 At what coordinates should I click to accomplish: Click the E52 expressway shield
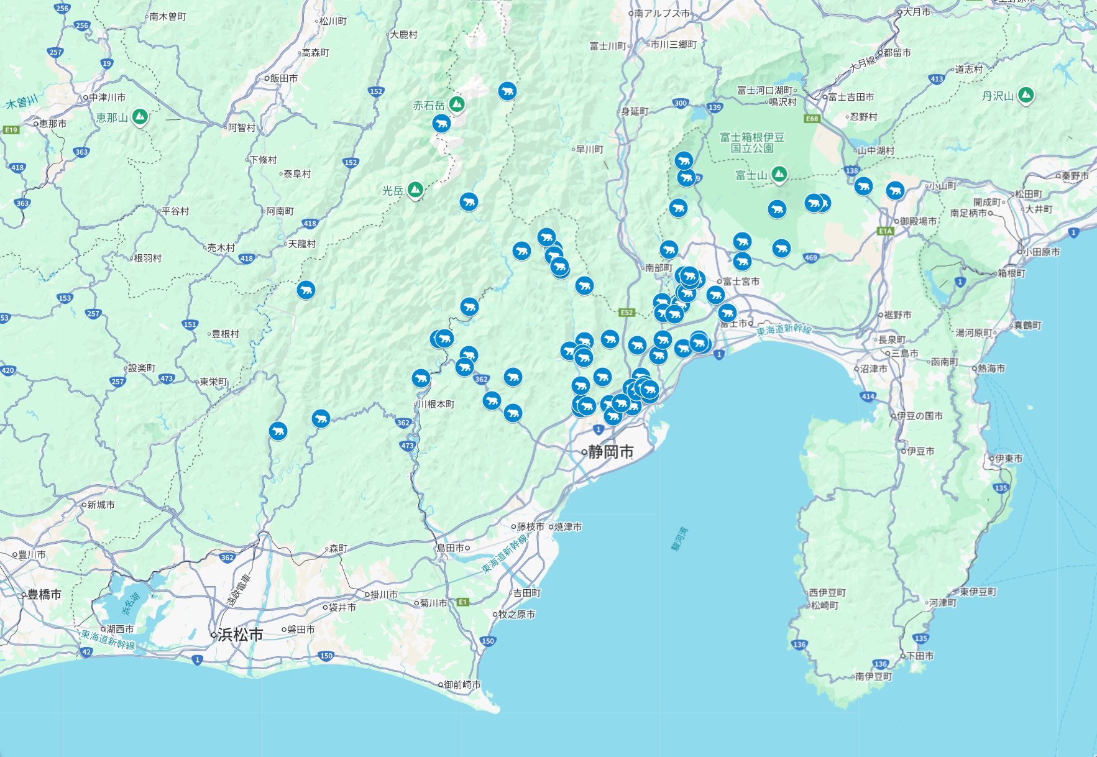click(627, 313)
